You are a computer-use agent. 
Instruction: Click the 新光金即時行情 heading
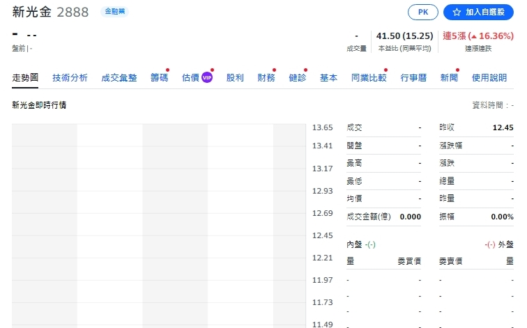click(39, 105)
